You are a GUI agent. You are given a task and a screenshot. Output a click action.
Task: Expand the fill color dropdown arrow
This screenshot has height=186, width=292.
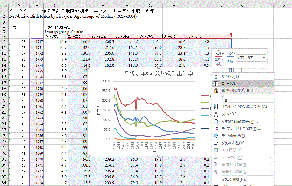click(223, 54)
